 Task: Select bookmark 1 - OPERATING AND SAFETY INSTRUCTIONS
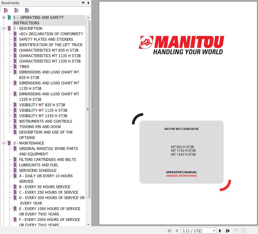pos(49,20)
